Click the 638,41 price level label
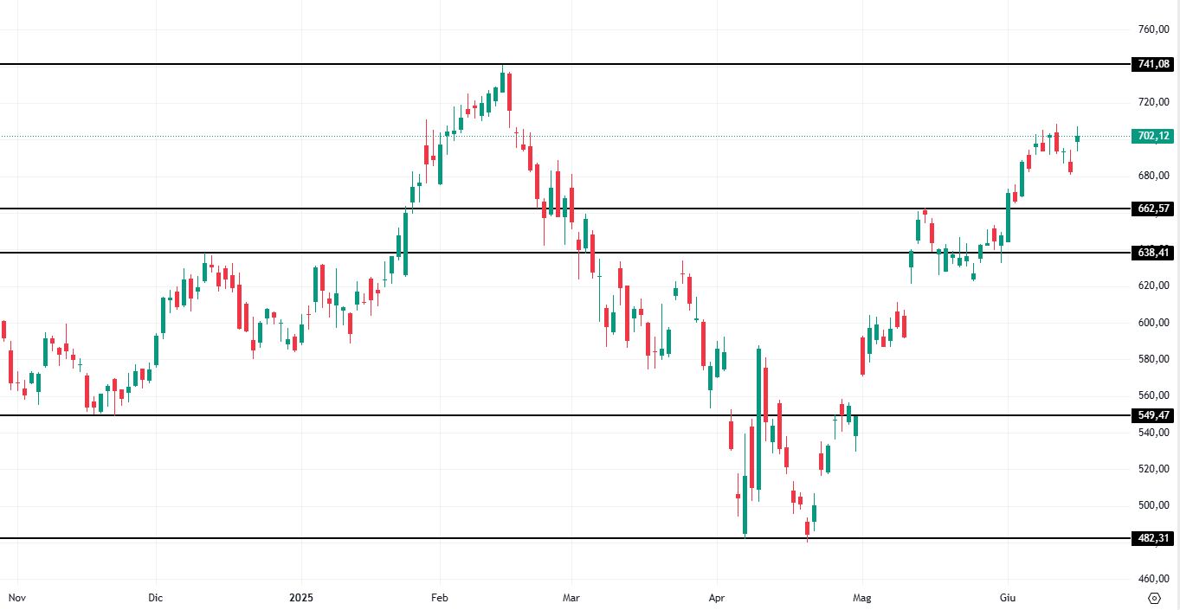 (1153, 253)
